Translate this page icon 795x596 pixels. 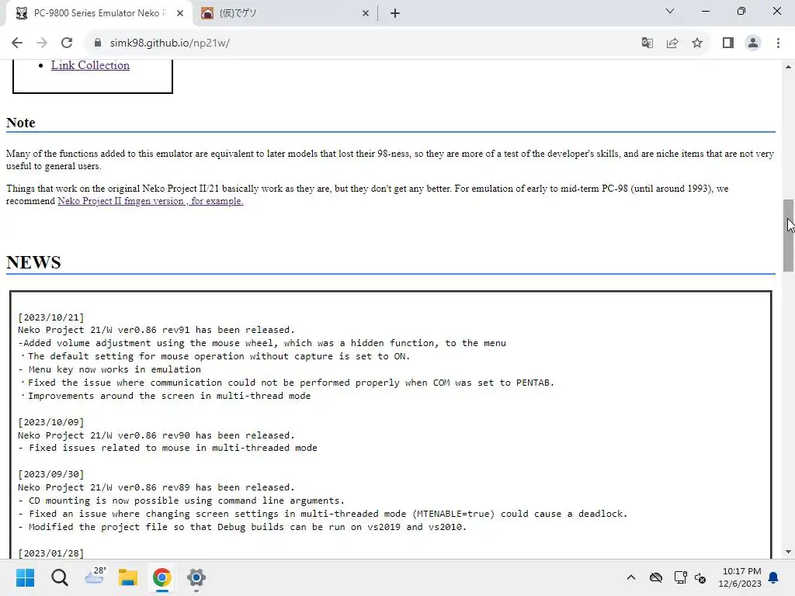pos(647,43)
